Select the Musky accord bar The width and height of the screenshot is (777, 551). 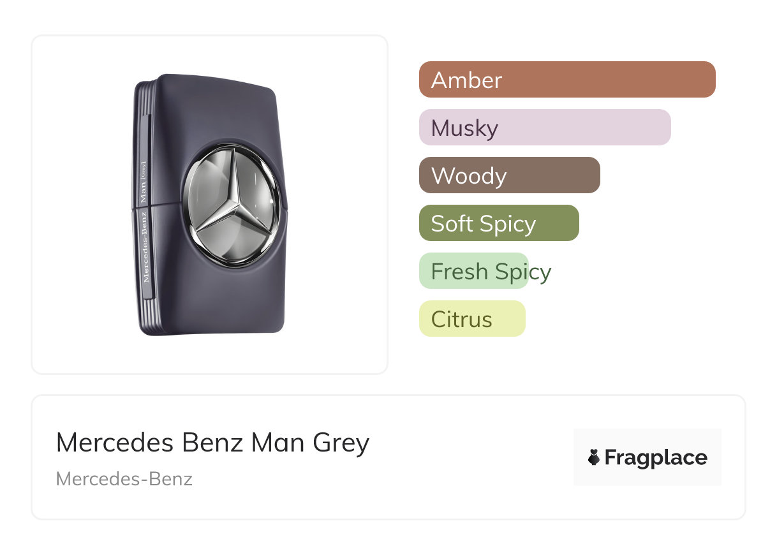[x=544, y=128]
